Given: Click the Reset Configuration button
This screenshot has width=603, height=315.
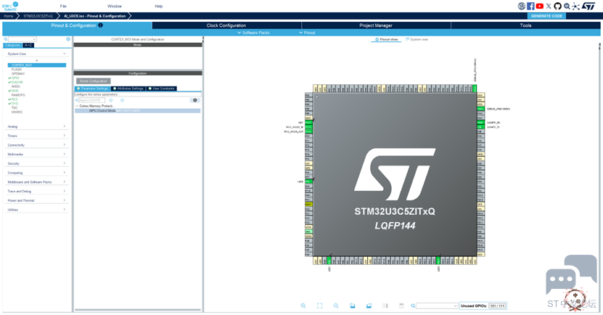Looking at the screenshot, I should click(94, 81).
